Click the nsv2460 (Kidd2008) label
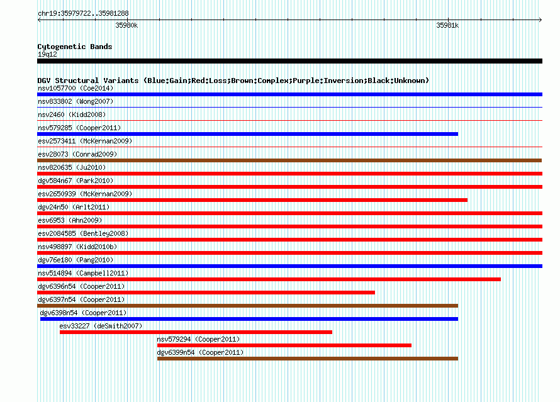 [x=72, y=114]
